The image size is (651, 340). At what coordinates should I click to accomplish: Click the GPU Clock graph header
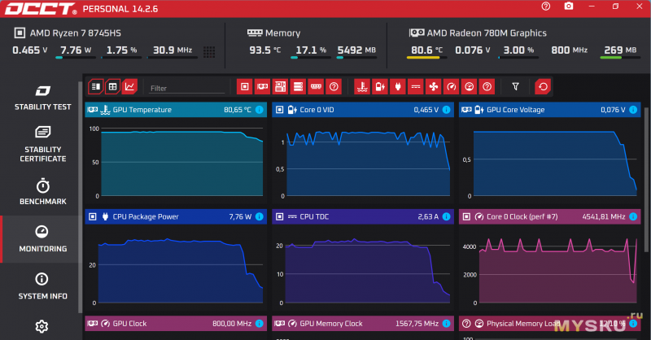pos(176,324)
